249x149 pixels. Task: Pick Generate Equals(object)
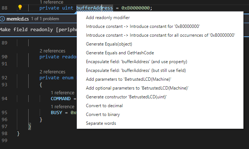click(109, 44)
